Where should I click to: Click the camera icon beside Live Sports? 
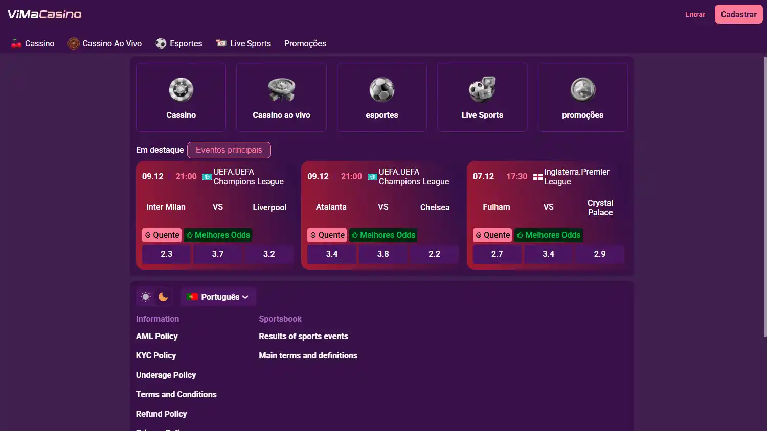coord(221,43)
